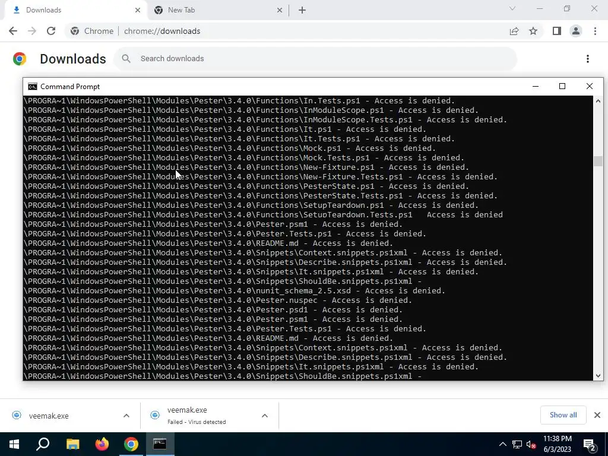Open the Chrome profile avatar
The height and width of the screenshot is (456, 608).
pos(576,31)
